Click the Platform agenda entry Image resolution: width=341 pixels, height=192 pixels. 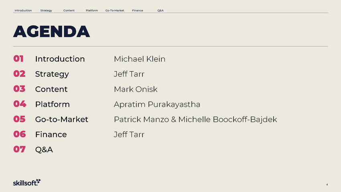[x=53, y=104]
